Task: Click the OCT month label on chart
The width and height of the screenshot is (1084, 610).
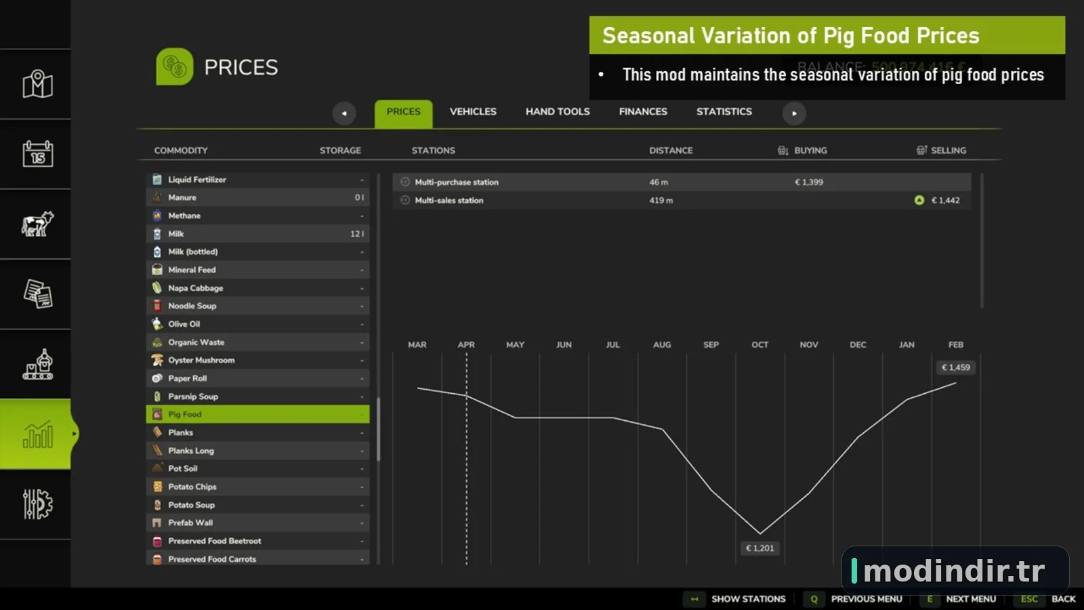Action: (x=760, y=344)
